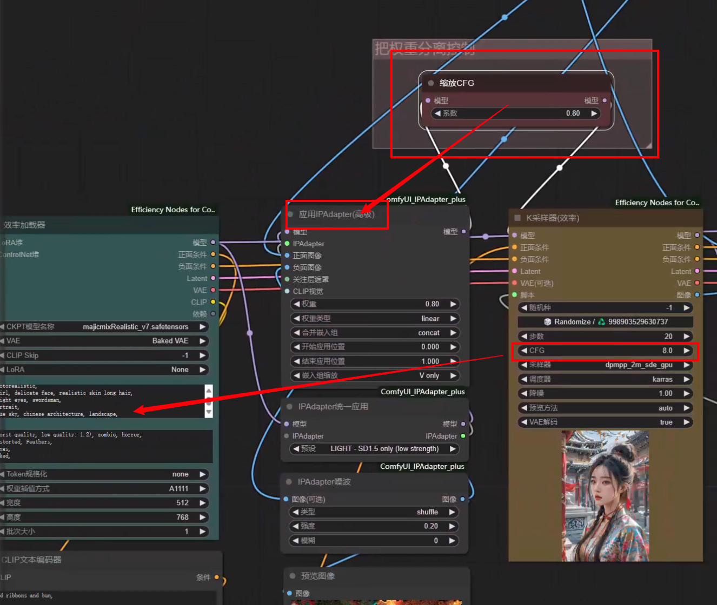Open the CKPT模型名称 checkpoint selector

pyautogui.click(x=105, y=327)
